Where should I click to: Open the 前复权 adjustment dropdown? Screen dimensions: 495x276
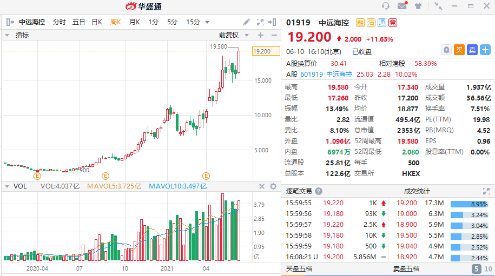click(247, 35)
